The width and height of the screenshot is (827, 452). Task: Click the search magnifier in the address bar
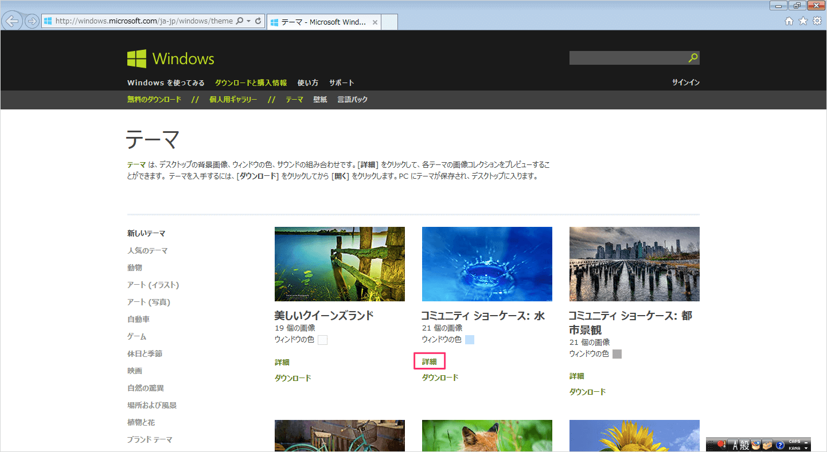click(239, 21)
